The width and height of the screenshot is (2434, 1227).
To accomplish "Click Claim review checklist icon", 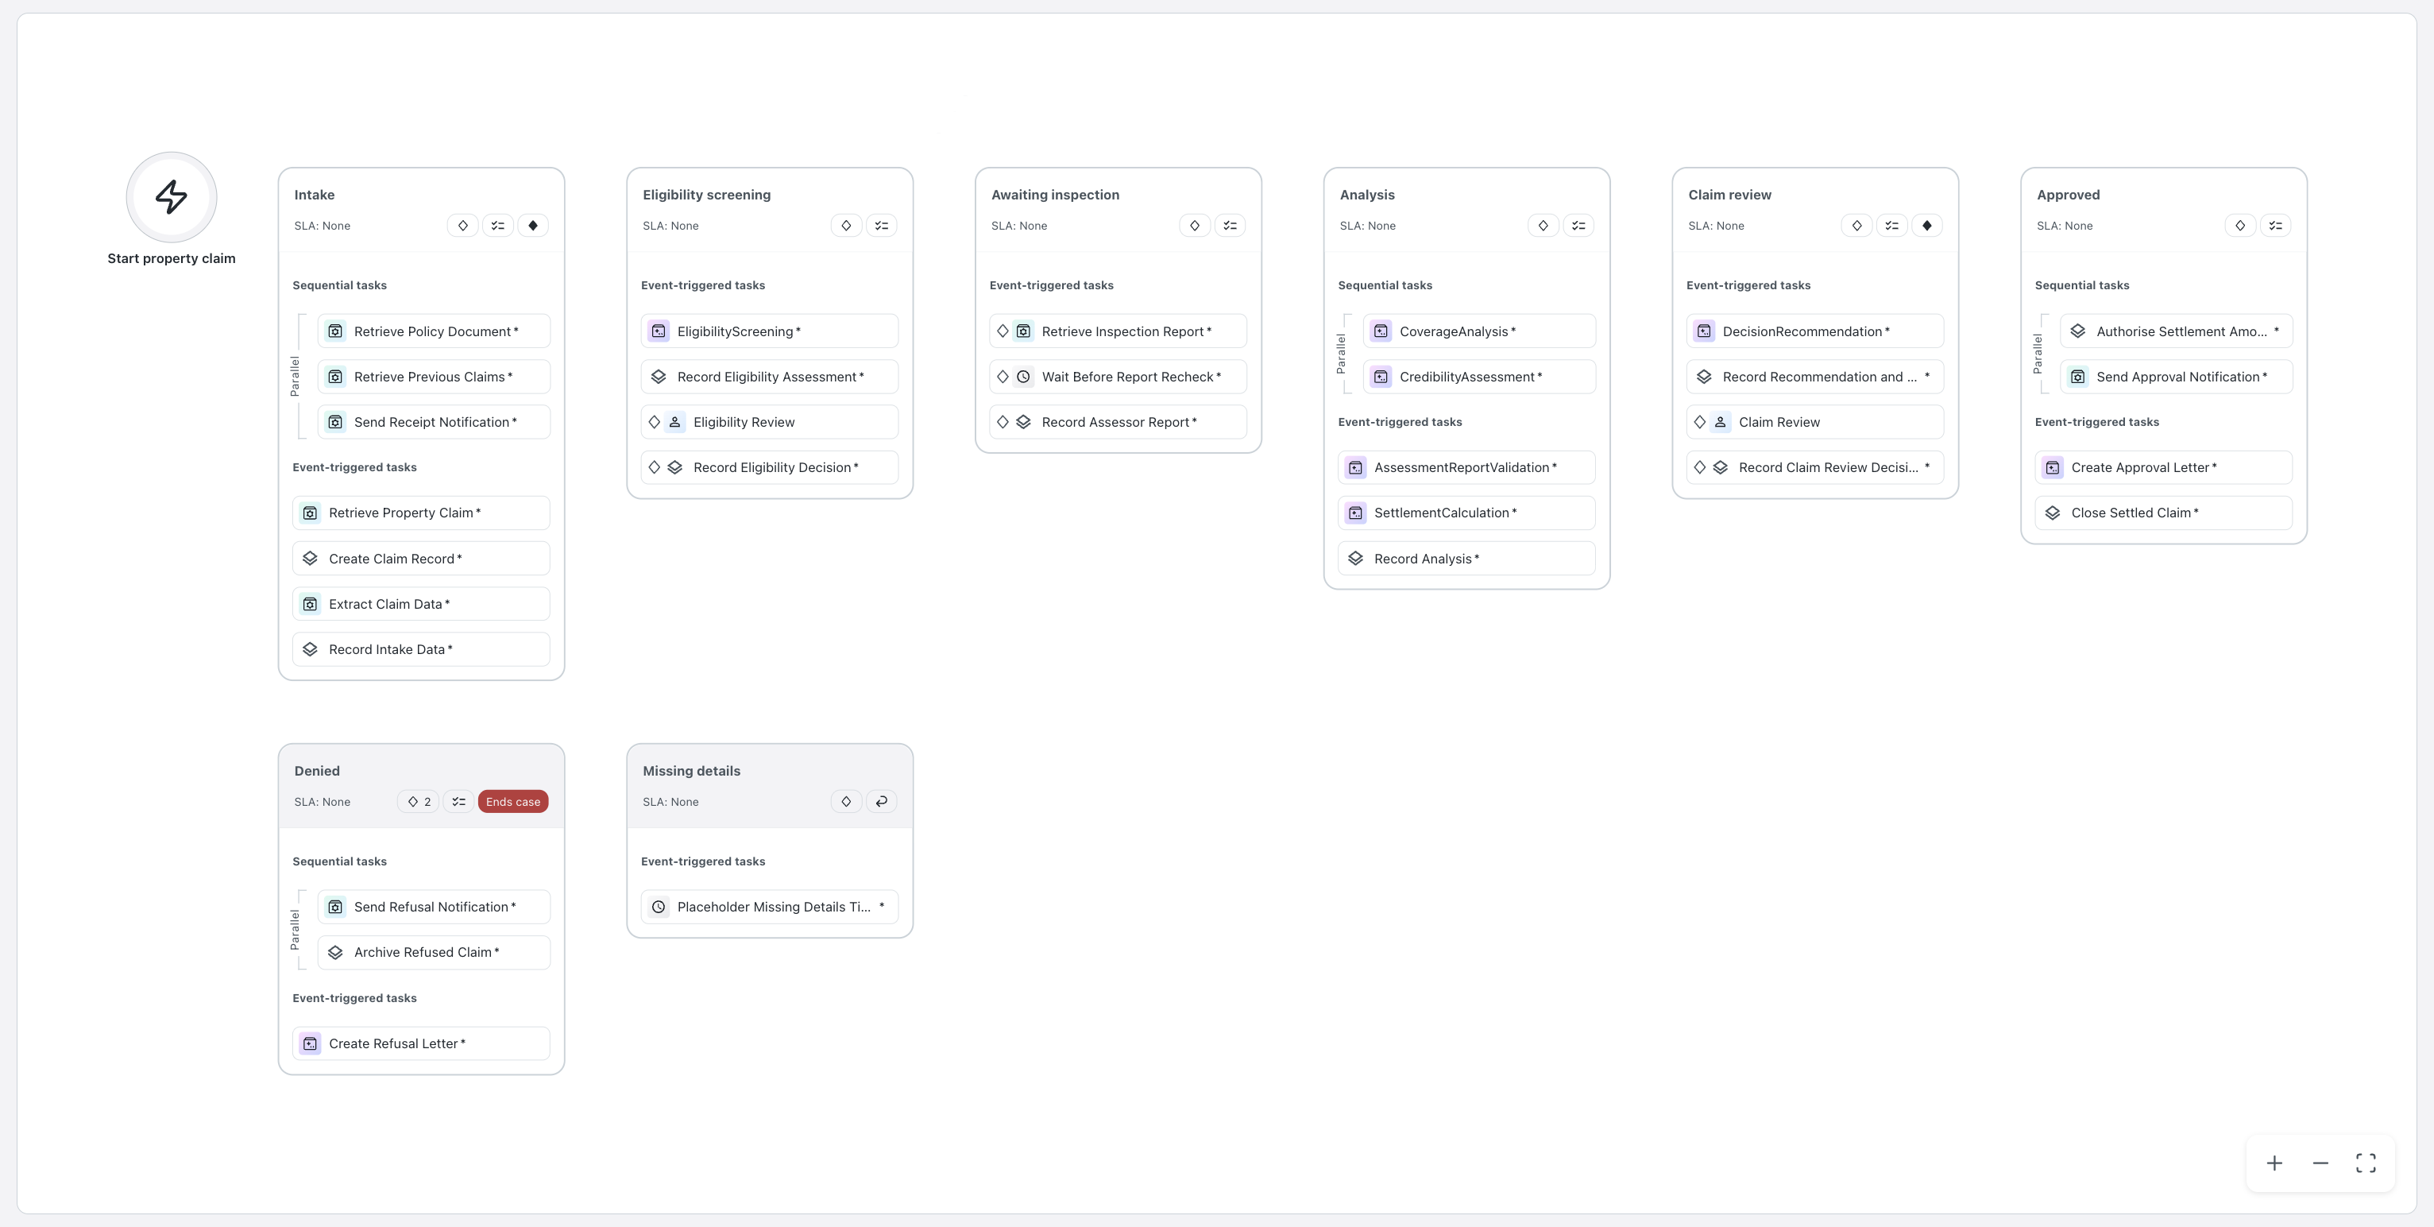I will click(x=1891, y=225).
